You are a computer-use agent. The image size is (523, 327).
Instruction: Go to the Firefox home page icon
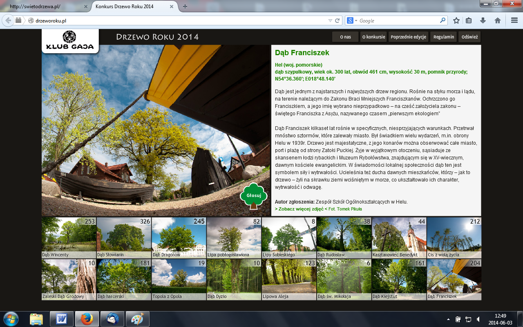click(x=497, y=20)
